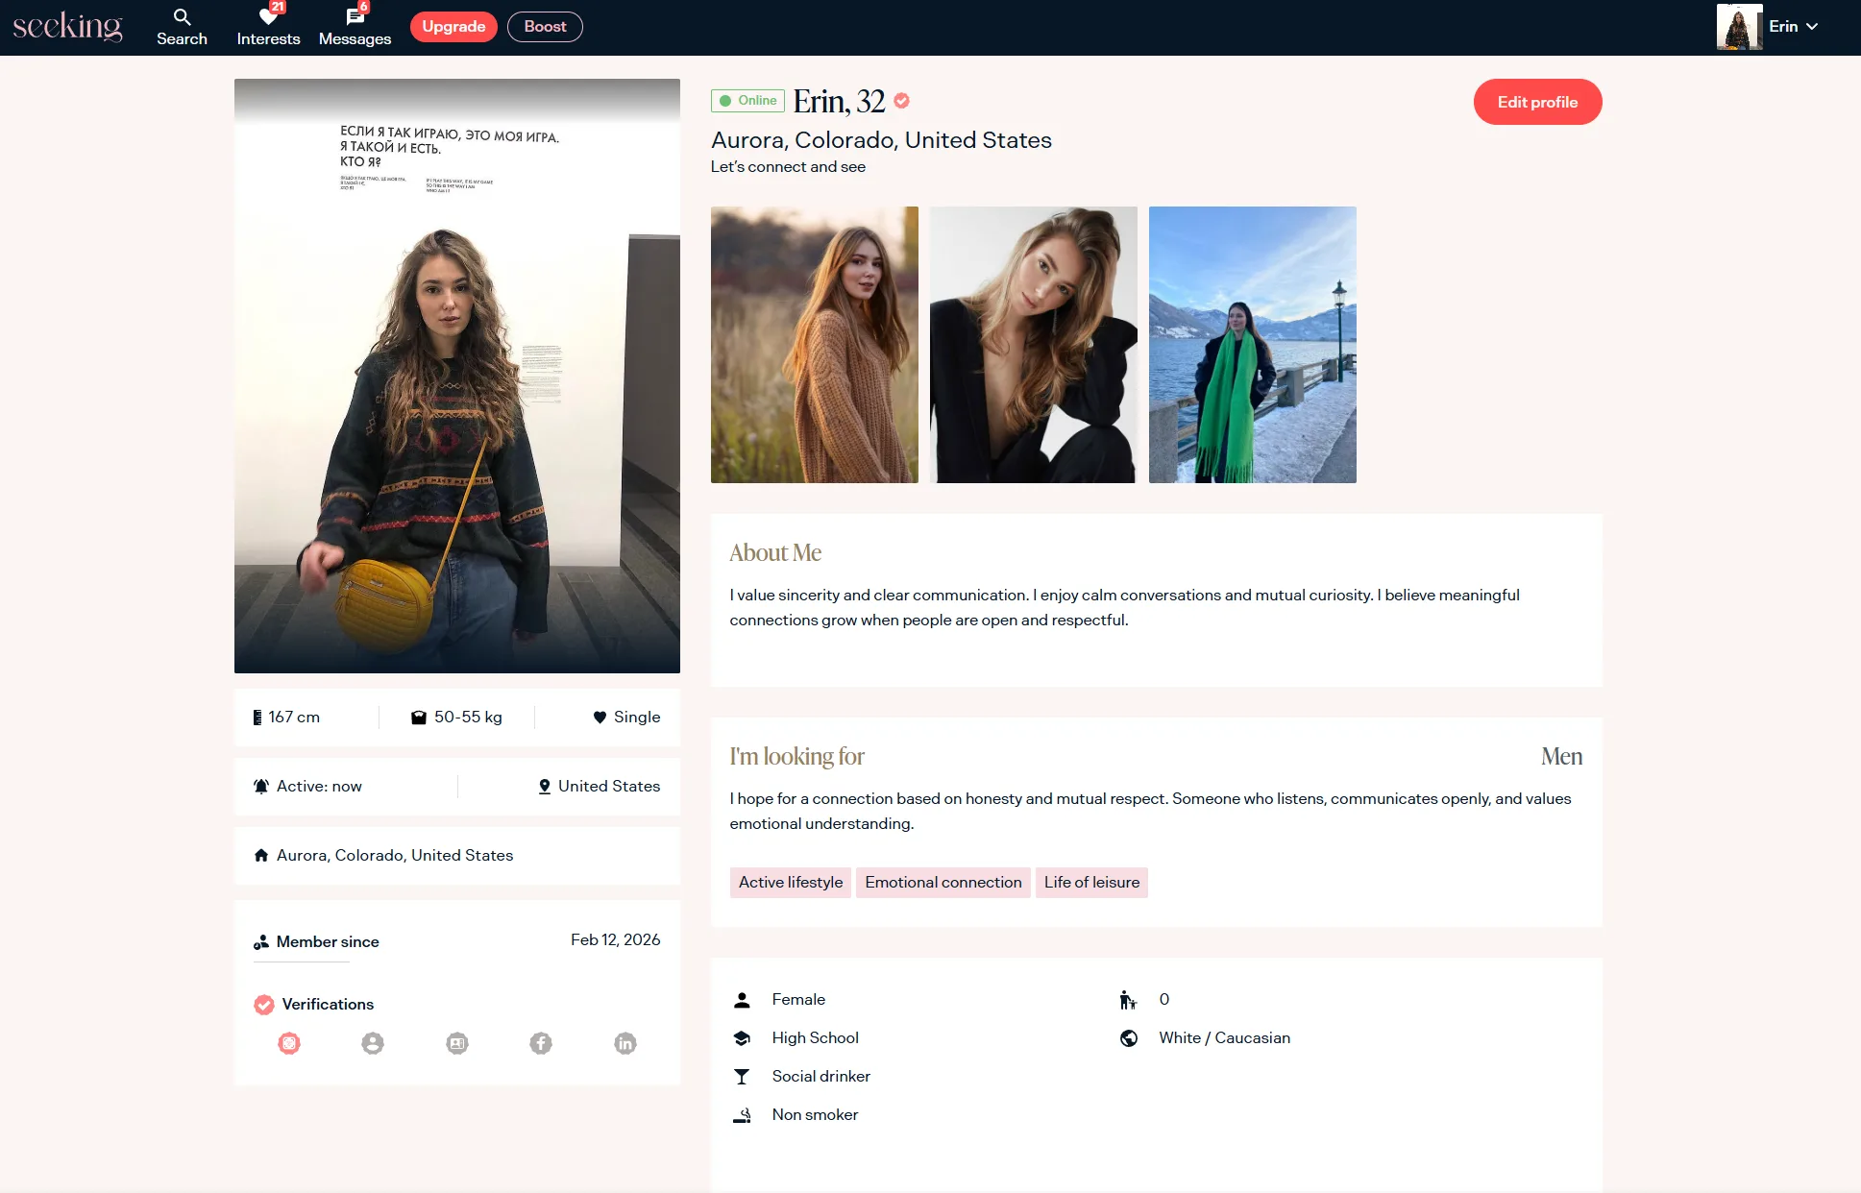This screenshot has height=1193, width=1861.
Task: Click the Boost button
Action: (545, 27)
